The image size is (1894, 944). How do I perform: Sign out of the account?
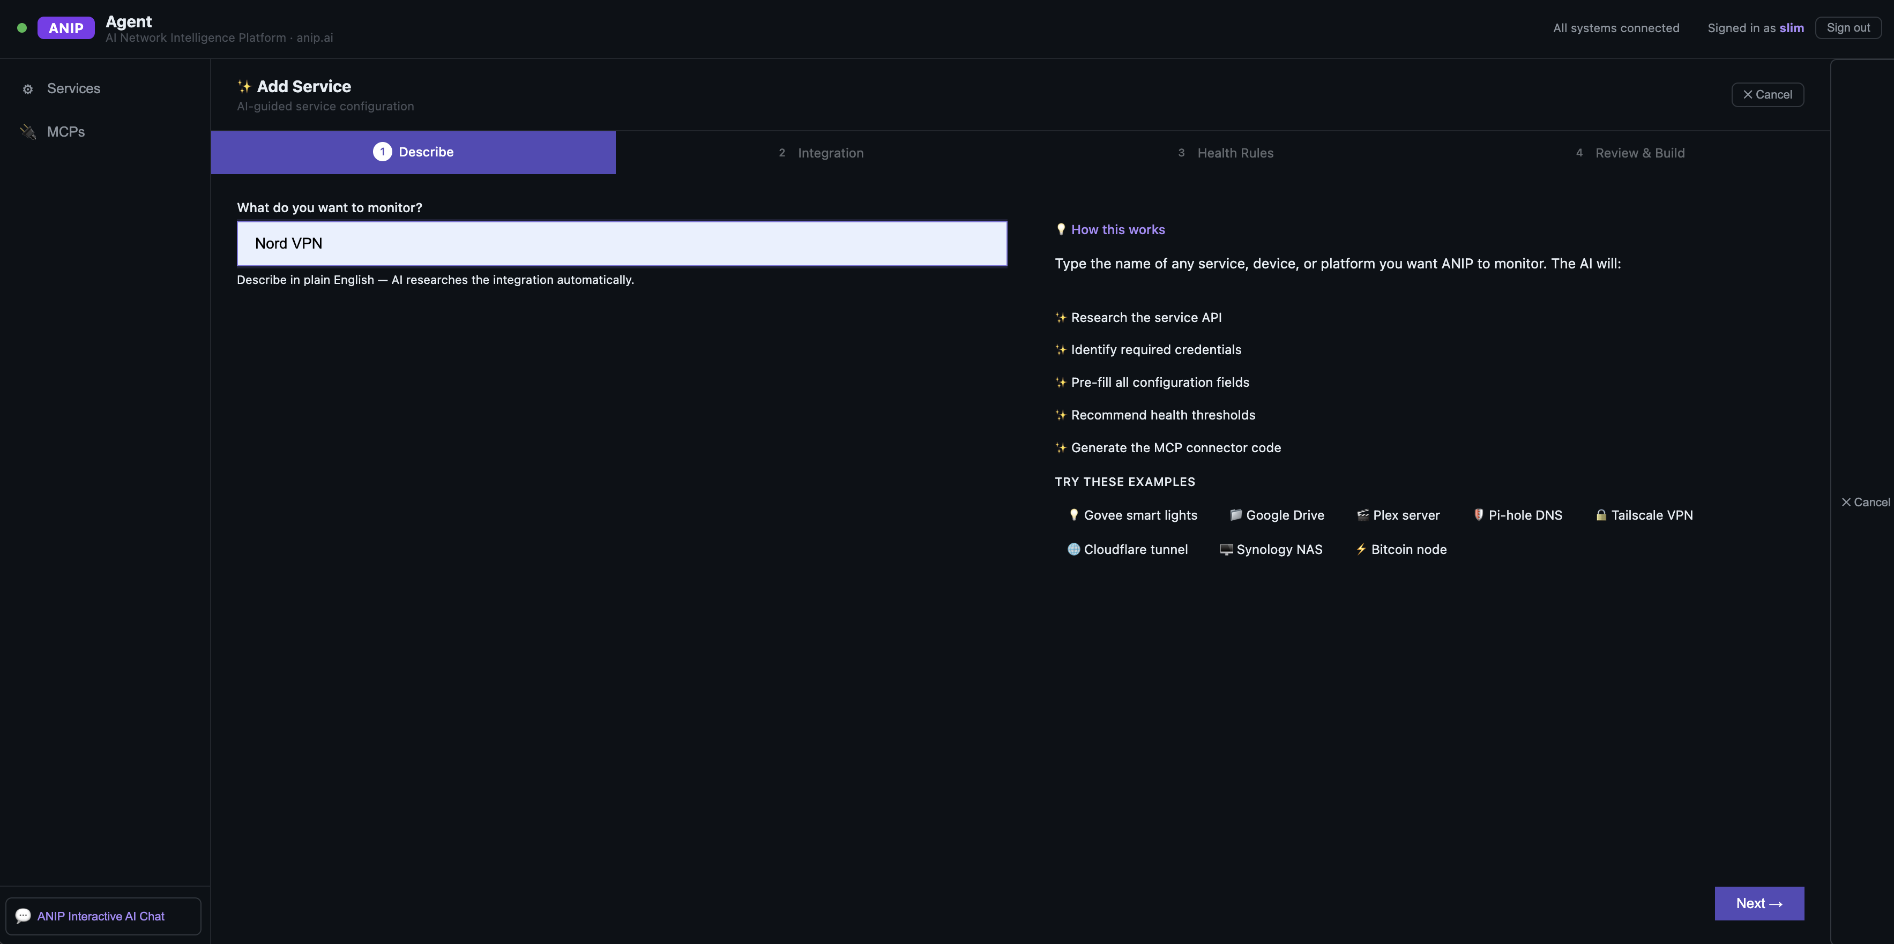(x=1848, y=28)
